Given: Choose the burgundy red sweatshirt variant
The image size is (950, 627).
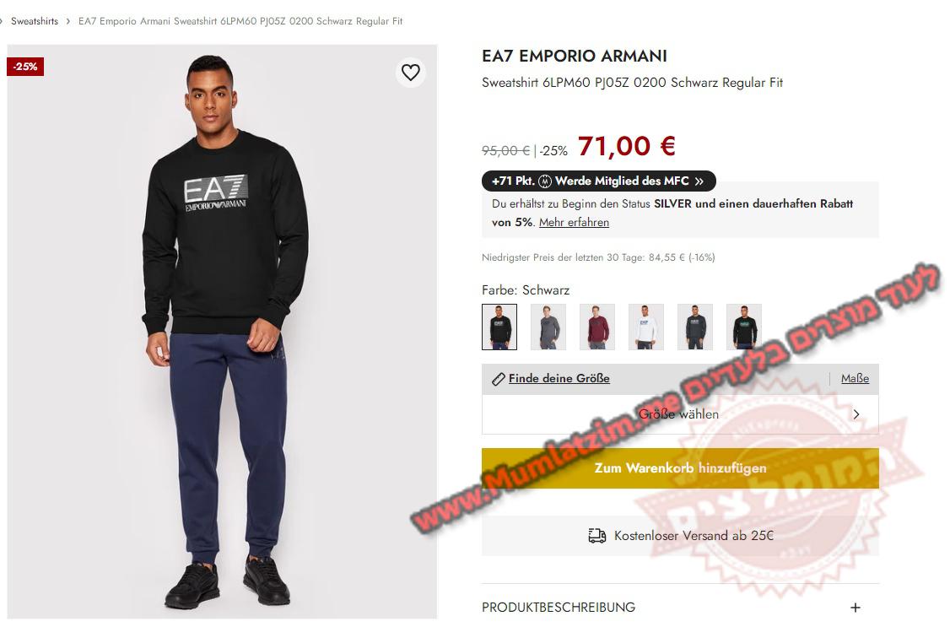Looking at the screenshot, I should click(x=596, y=327).
